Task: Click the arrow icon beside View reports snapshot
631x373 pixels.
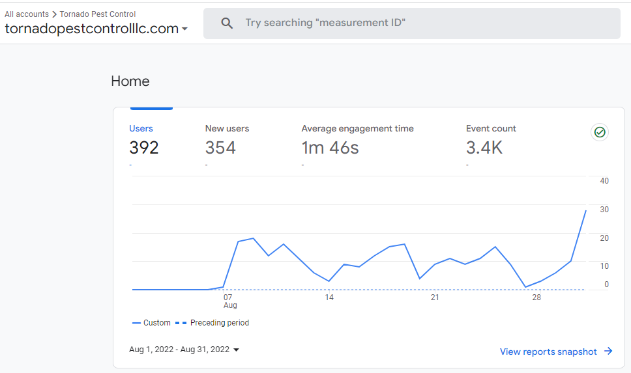Action: click(608, 352)
